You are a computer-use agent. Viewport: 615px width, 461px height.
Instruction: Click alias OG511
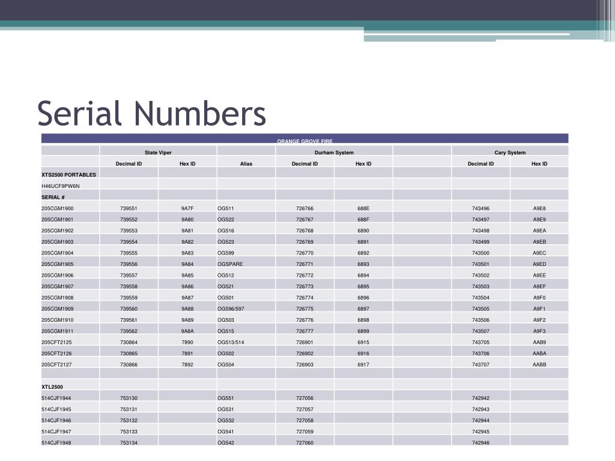pos(226,208)
